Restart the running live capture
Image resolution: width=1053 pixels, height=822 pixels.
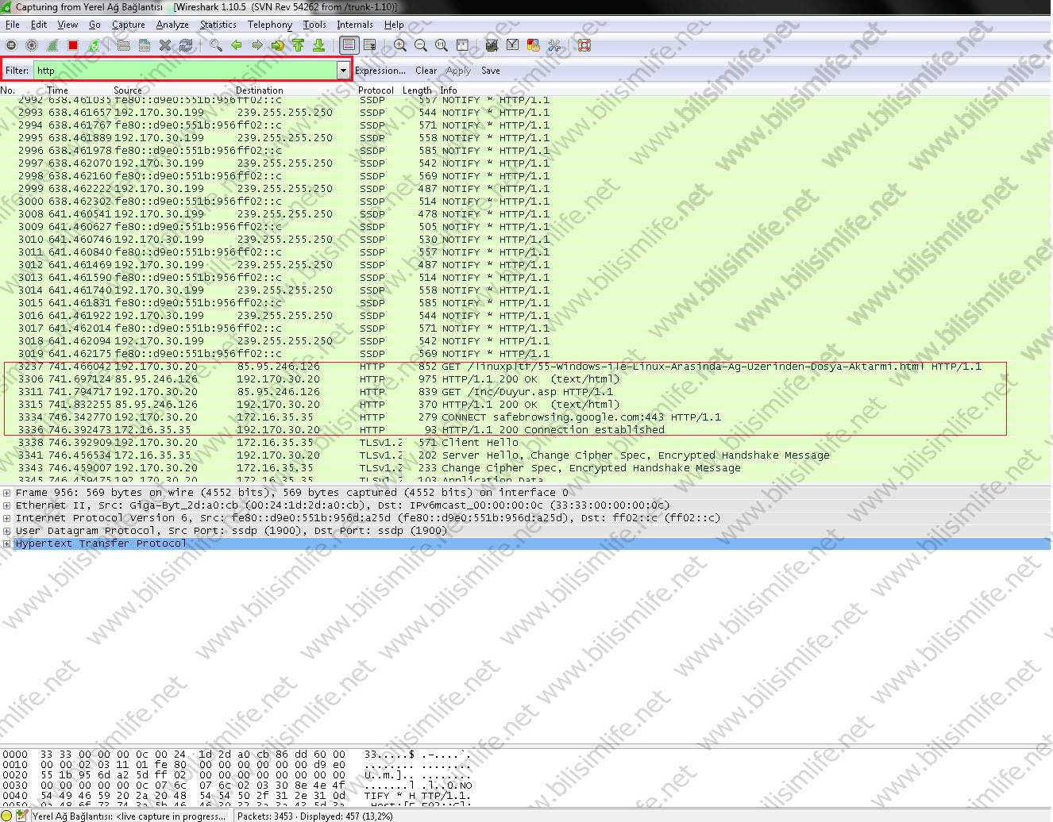pos(94,45)
